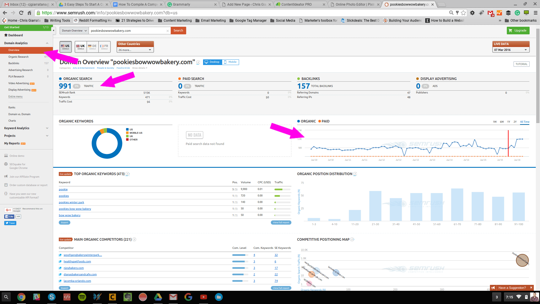Screen dimensions: 540x304
Task: Open info icon for Organic Position Distribution
Action: (355, 174)
